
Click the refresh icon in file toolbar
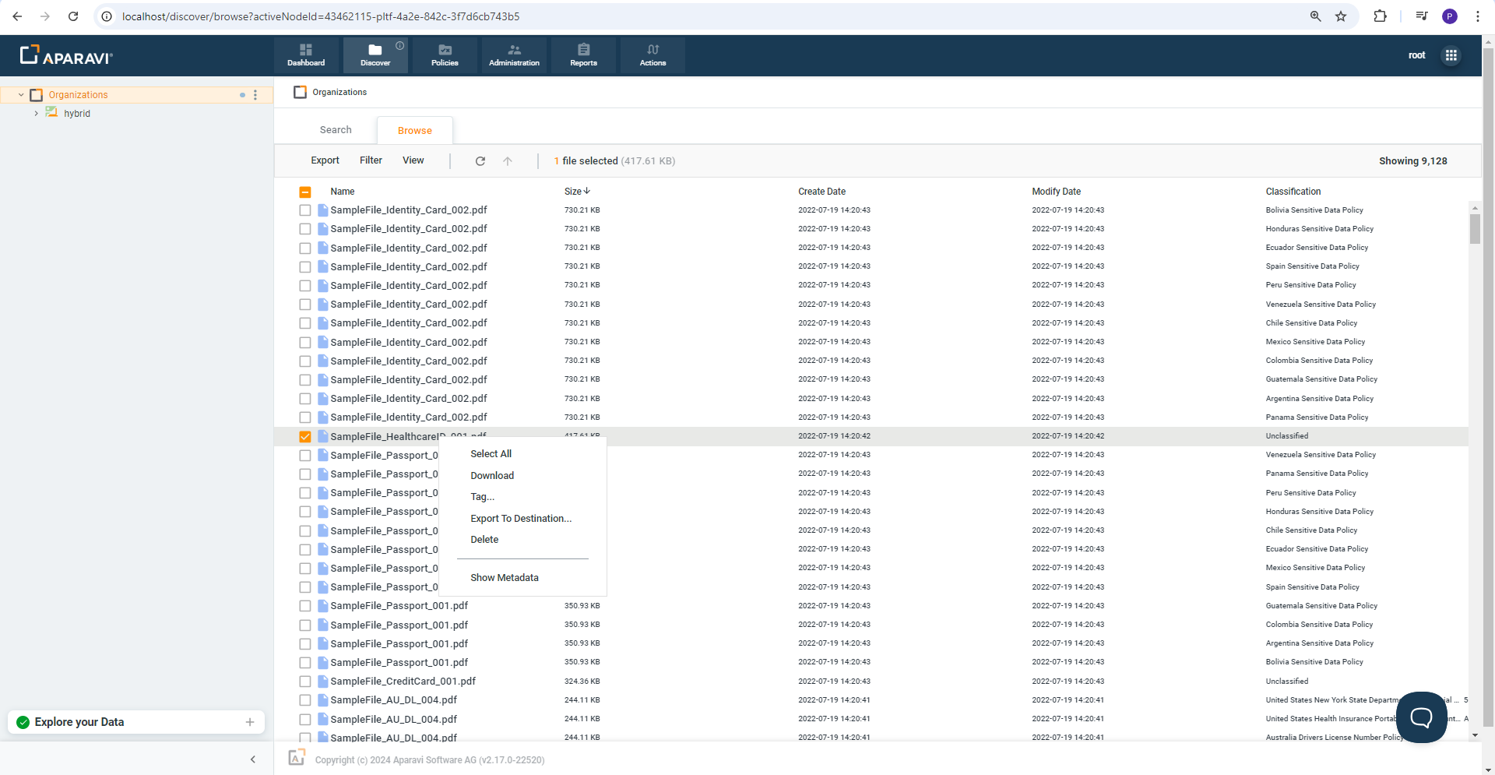coord(480,161)
